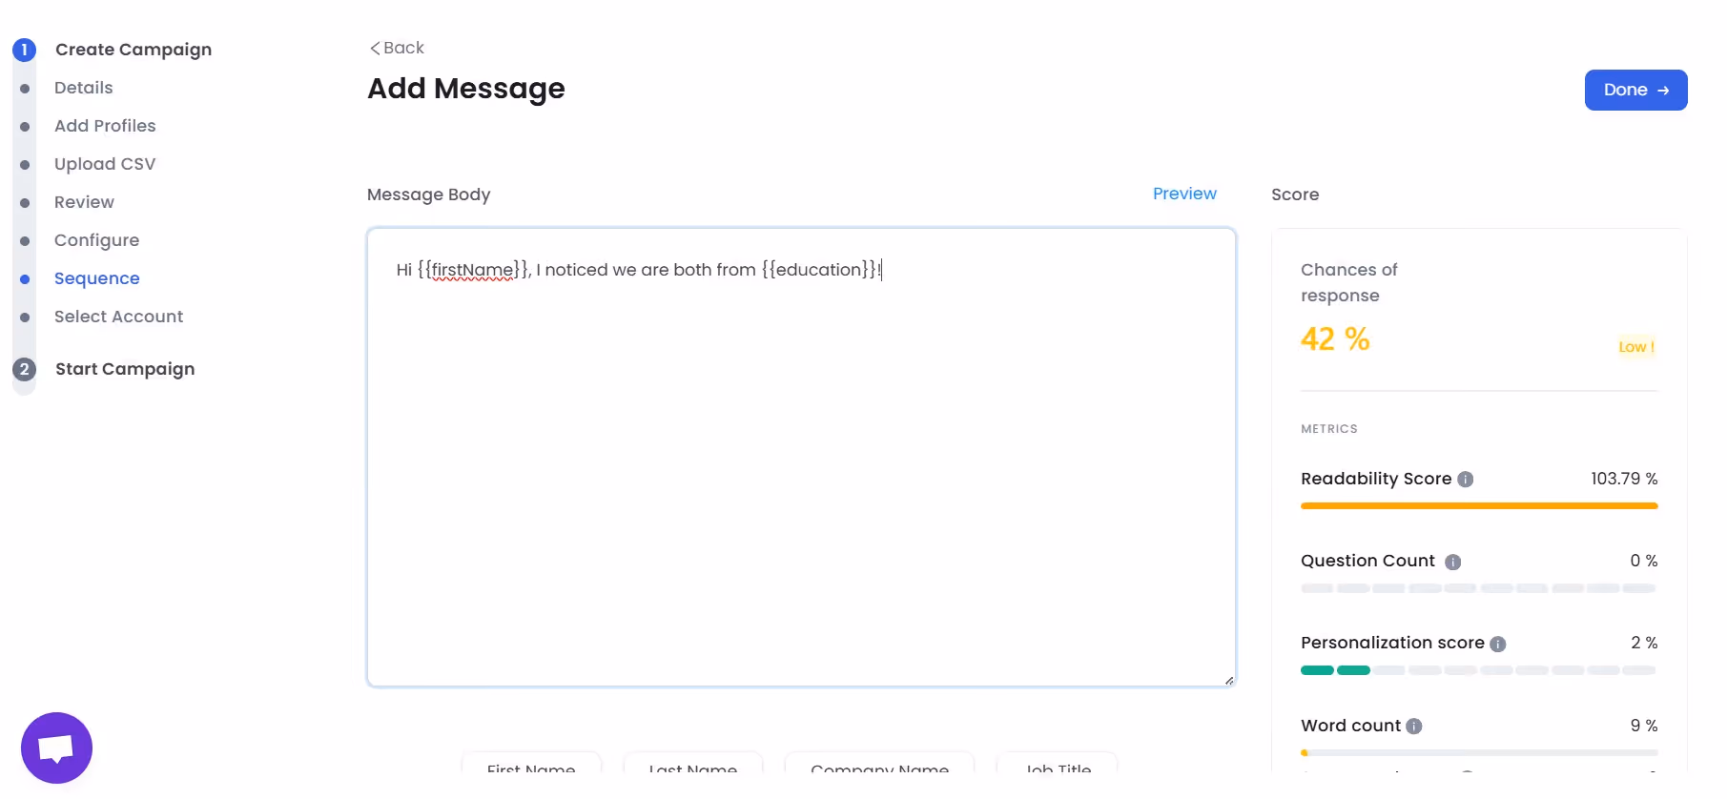Click the 'Low !' badge
Viewport: 1727px width, 799px height.
click(1636, 347)
